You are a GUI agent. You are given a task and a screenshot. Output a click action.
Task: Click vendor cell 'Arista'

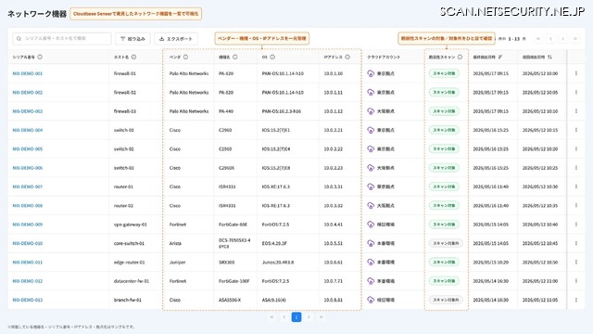point(175,243)
